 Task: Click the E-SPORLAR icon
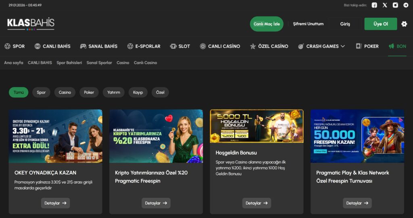pyautogui.click(x=130, y=46)
